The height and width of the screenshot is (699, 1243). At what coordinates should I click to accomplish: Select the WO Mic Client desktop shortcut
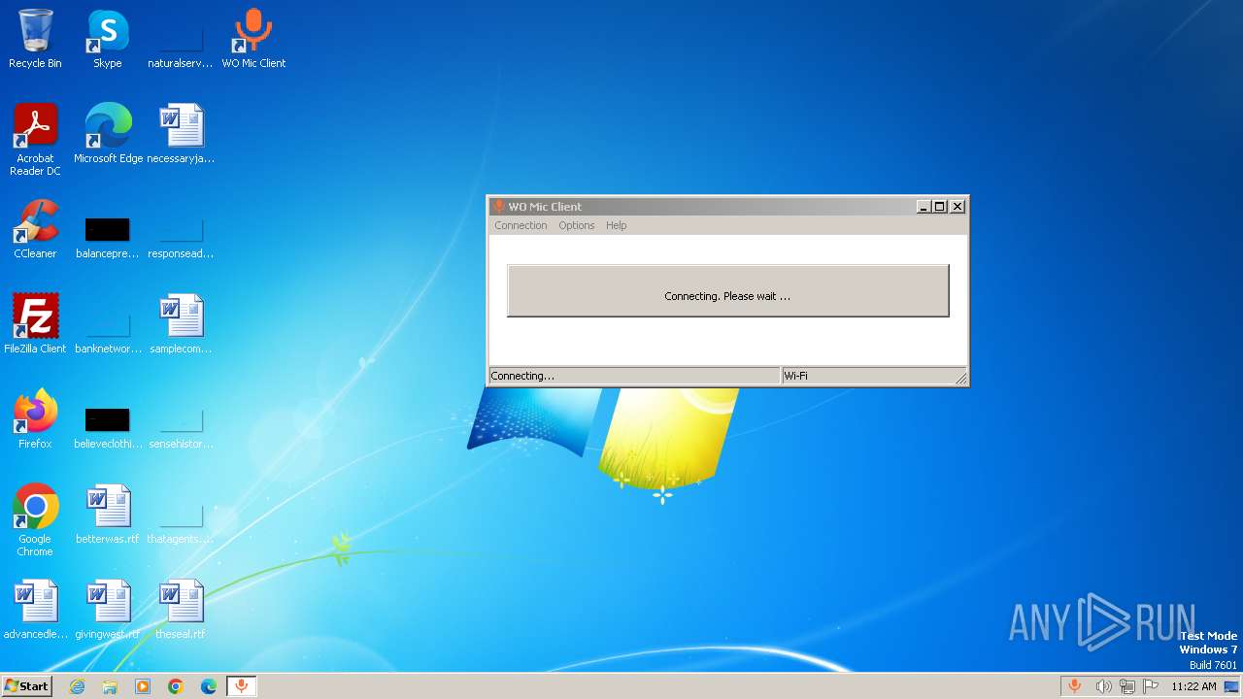[x=253, y=39]
